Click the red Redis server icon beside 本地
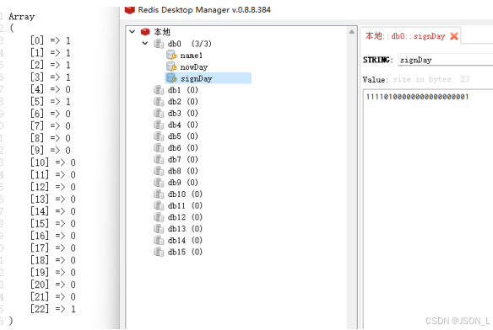The width and height of the screenshot is (493, 330). tap(145, 32)
